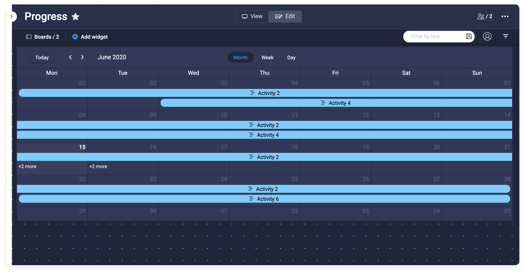The height and width of the screenshot is (274, 526).
Task: Go to the previous month
Action: pyautogui.click(x=70, y=57)
